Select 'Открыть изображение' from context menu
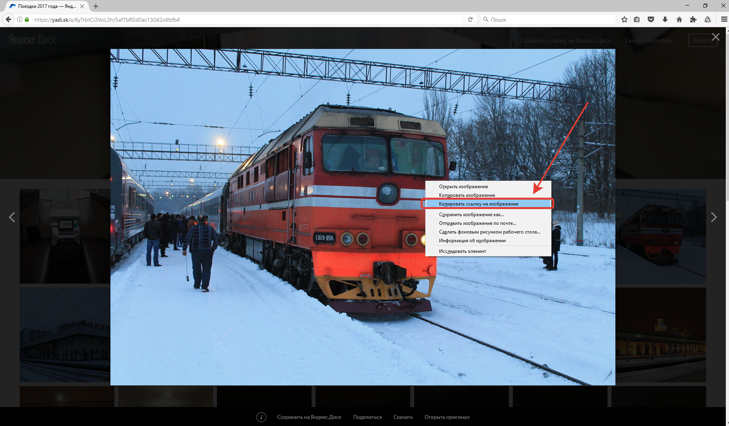The width and height of the screenshot is (729, 426). [x=464, y=187]
